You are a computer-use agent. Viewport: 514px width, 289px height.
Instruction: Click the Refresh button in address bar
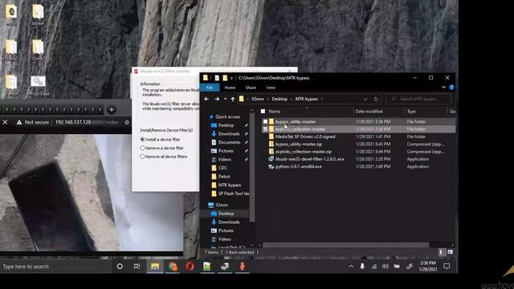click(376, 99)
